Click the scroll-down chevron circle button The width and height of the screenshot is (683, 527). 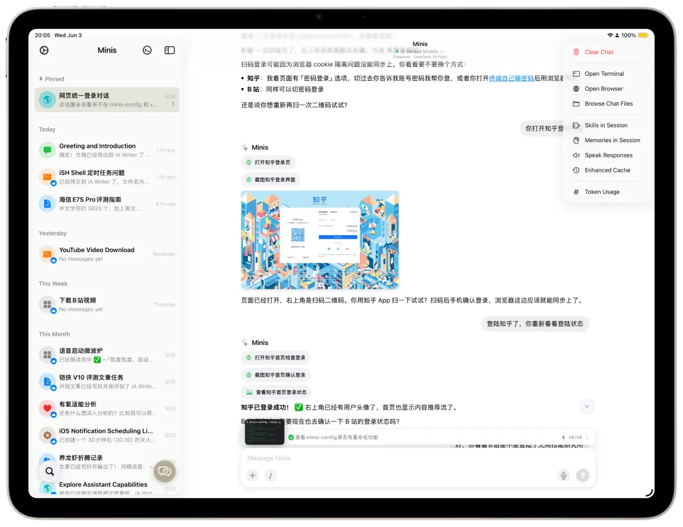pyautogui.click(x=587, y=406)
